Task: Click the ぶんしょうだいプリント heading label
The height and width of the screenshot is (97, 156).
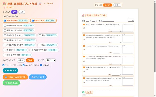Action: coord(96,16)
